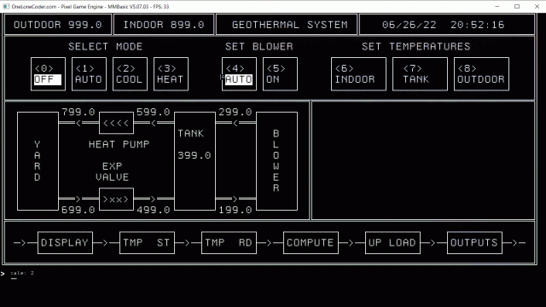Open <6> INDOOR temperature setting

[x=358, y=74]
